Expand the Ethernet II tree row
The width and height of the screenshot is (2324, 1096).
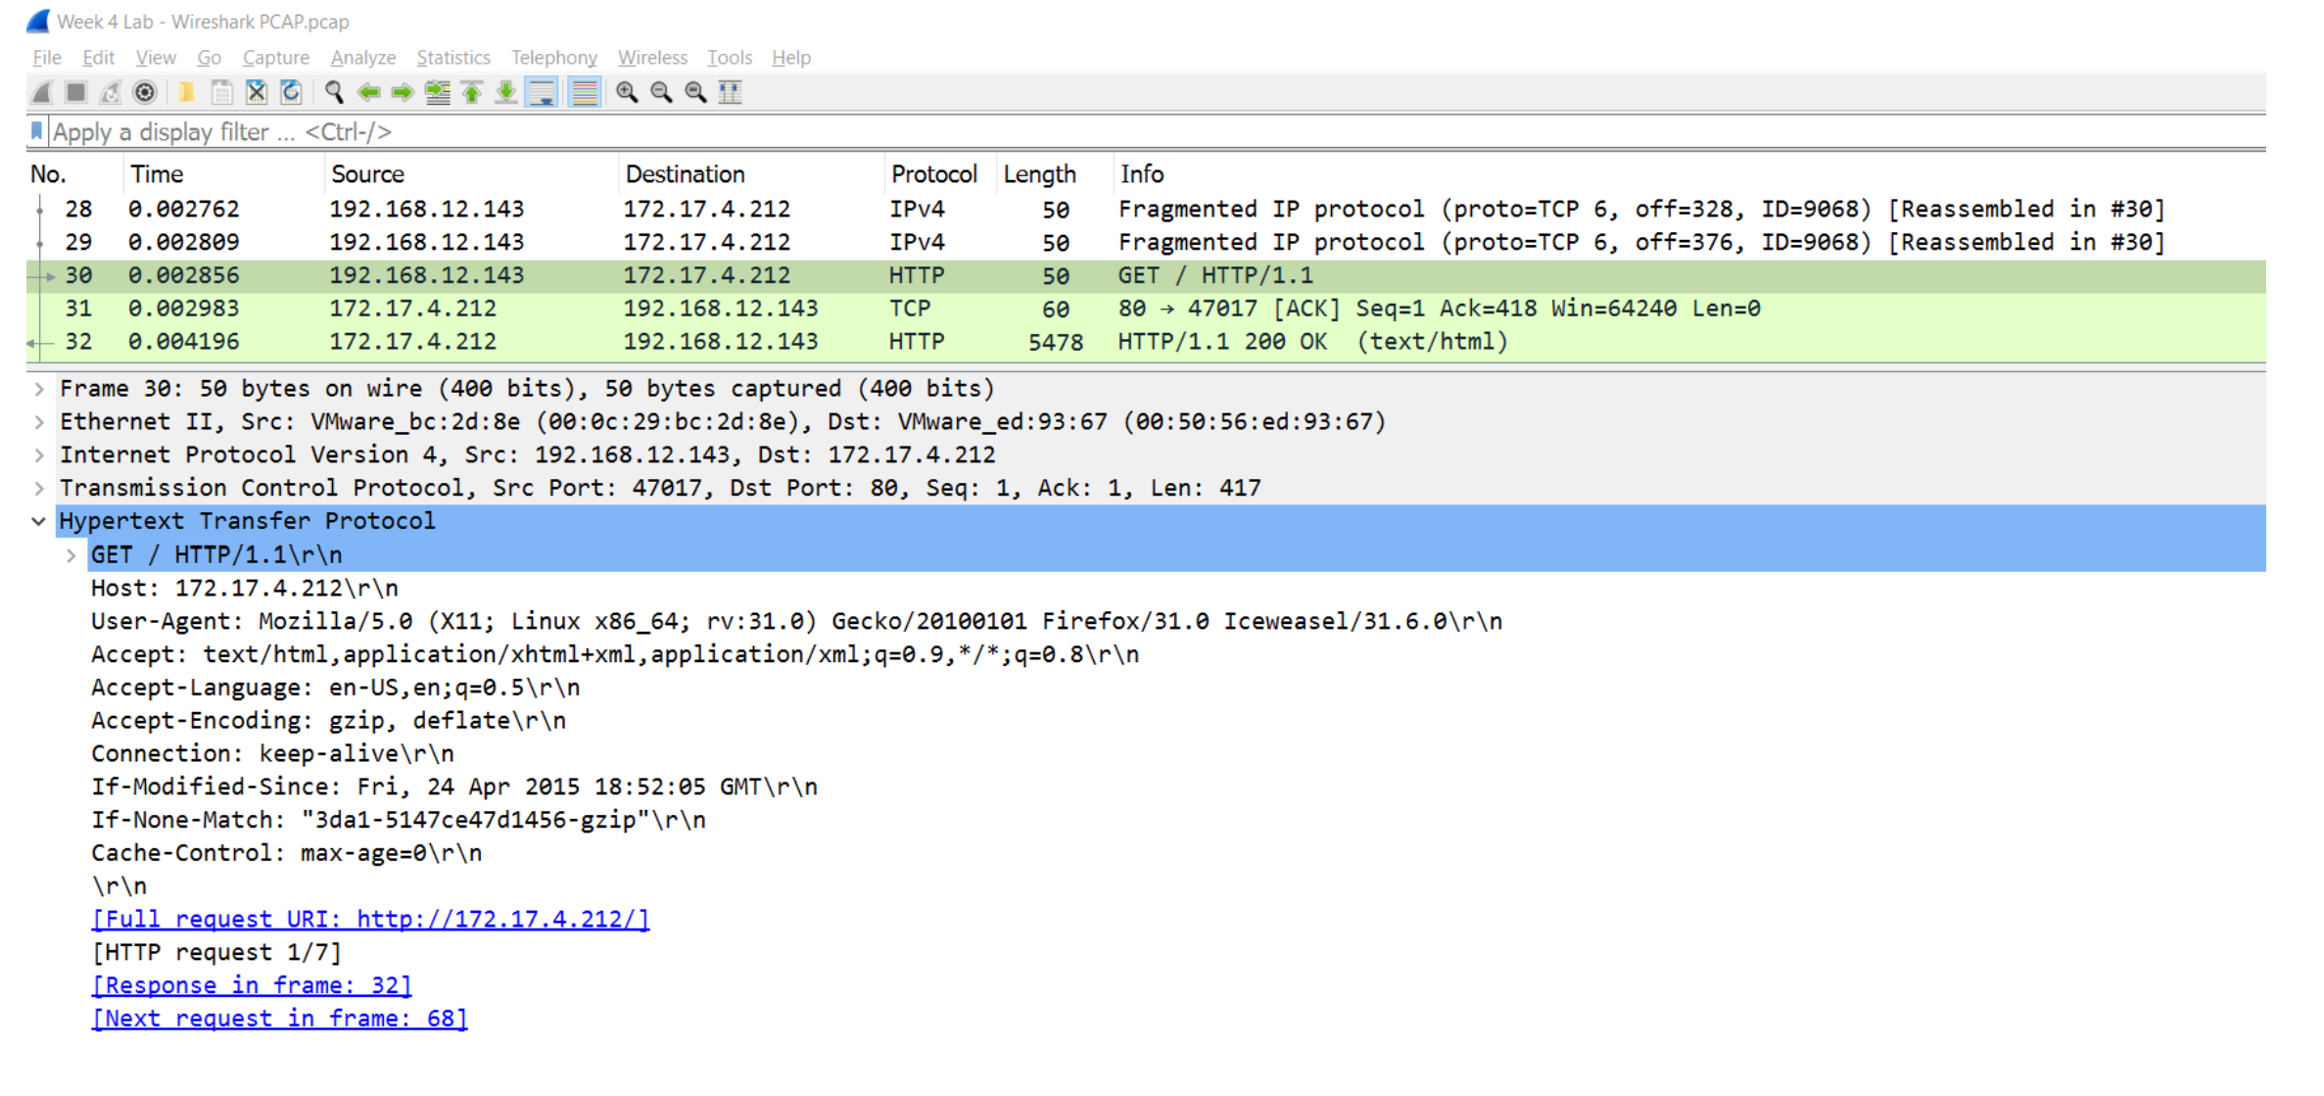coord(39,422)
